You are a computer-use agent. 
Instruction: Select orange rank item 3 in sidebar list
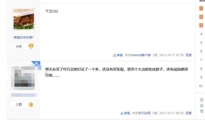coord(201,25)
